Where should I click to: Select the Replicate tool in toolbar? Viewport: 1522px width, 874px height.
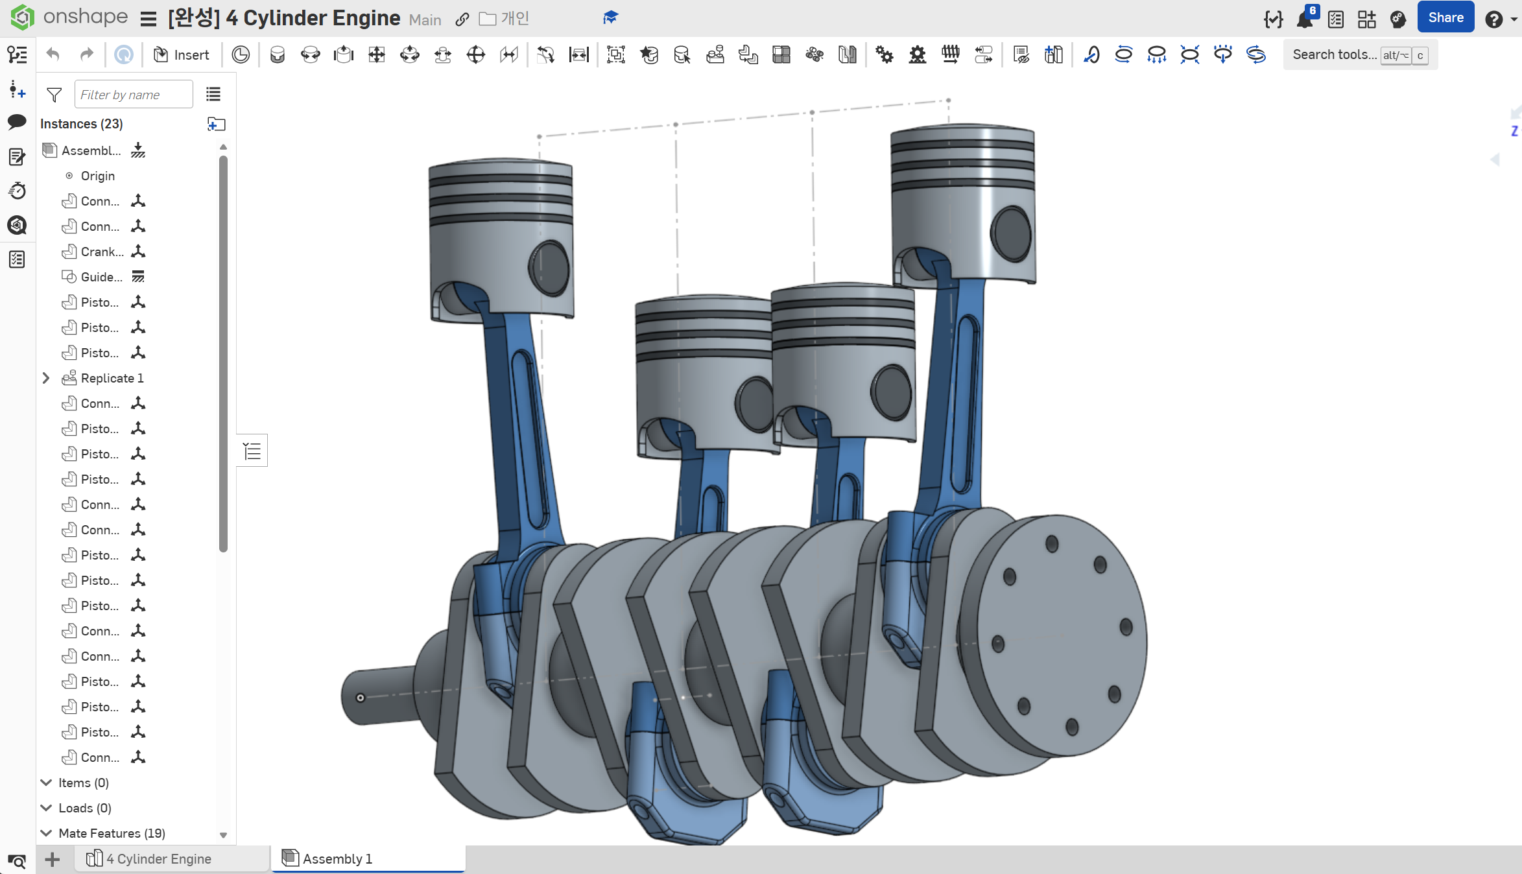[715, 55]
